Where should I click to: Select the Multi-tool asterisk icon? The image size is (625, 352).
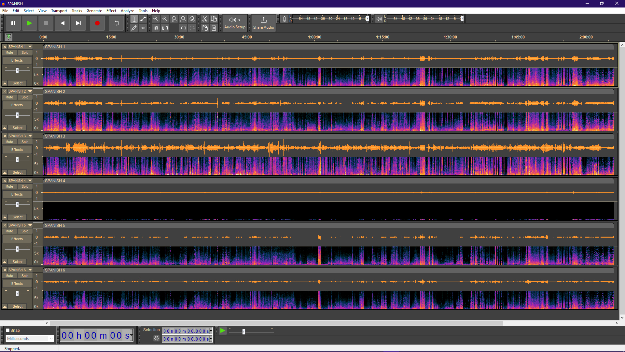click(x=143, y=28)
